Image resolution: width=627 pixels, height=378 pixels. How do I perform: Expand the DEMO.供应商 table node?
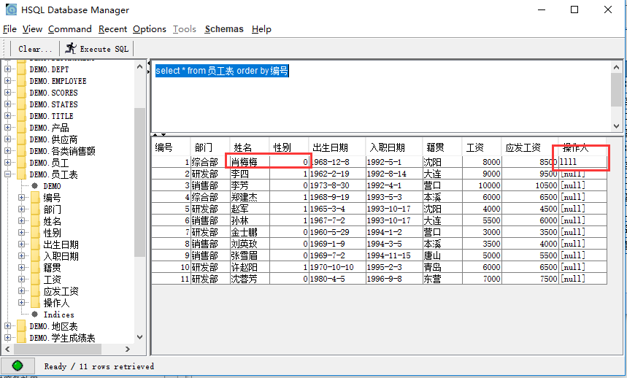(x=7, y=139)
